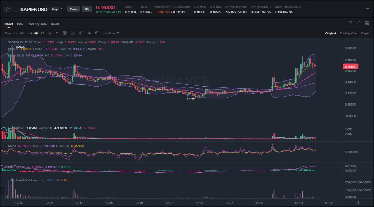
Task: Click the Mark price 0.16834
Action: [131, 12]
